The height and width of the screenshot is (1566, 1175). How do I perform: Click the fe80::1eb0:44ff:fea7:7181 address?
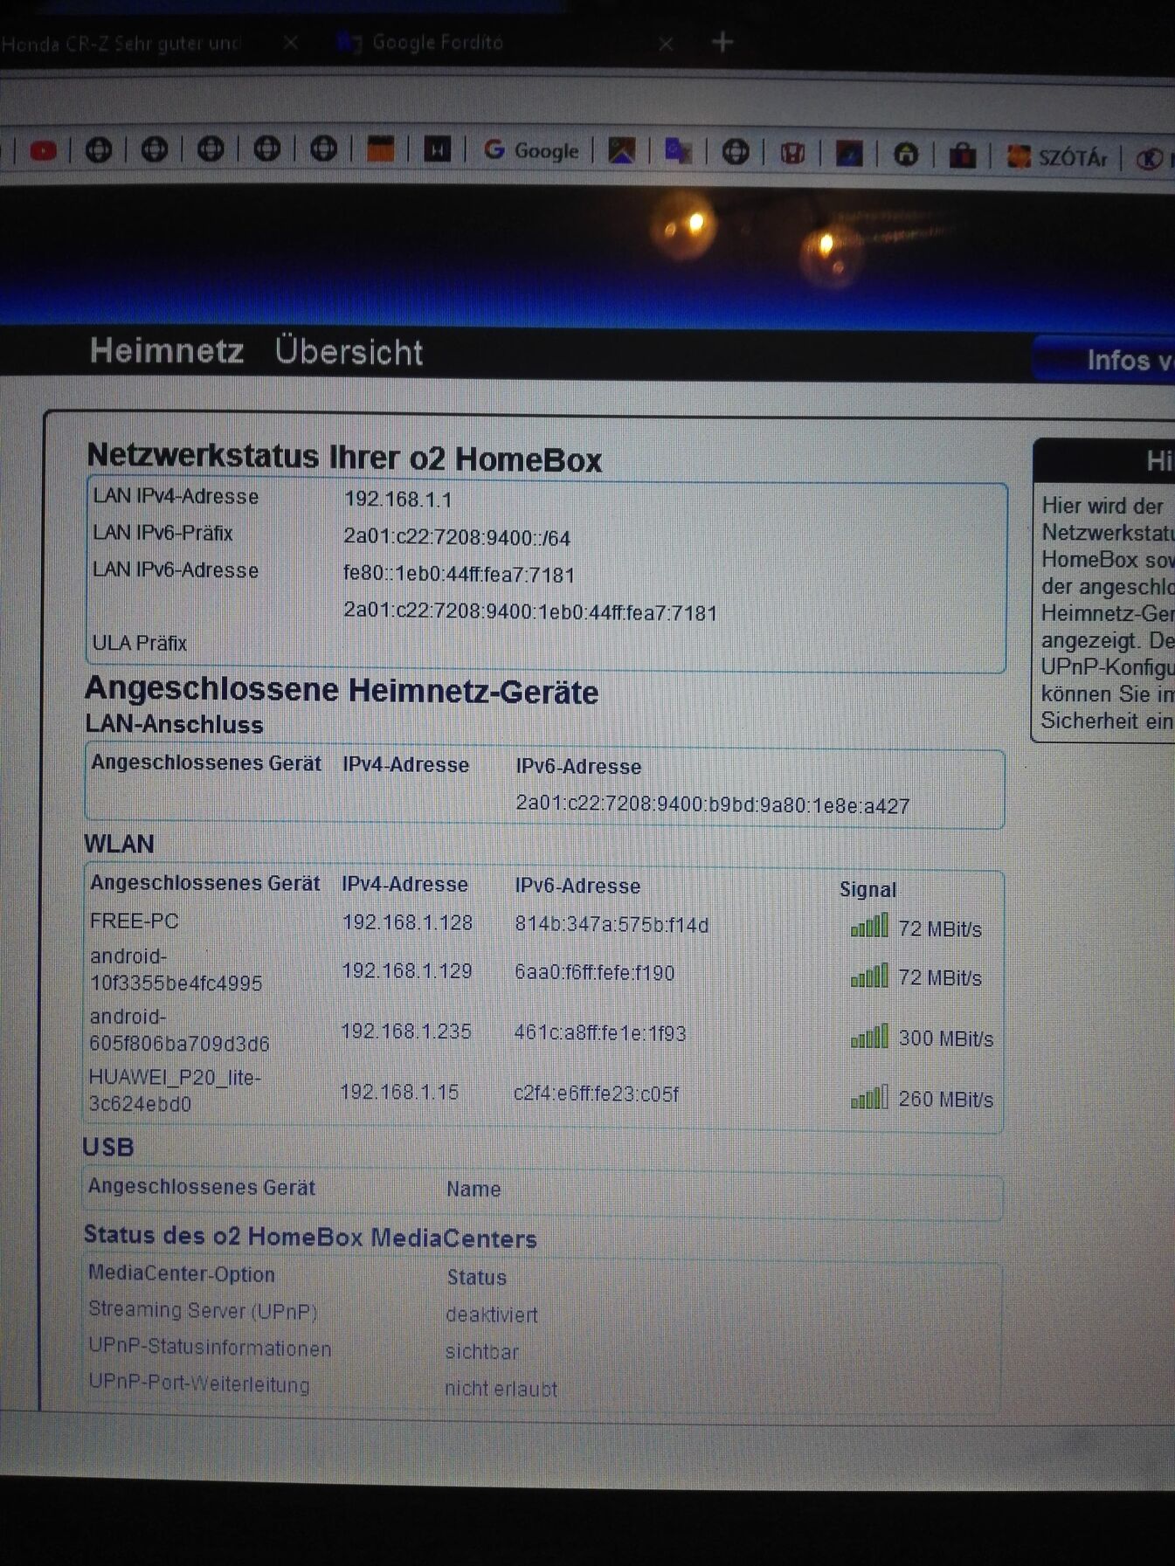point(460,575)
